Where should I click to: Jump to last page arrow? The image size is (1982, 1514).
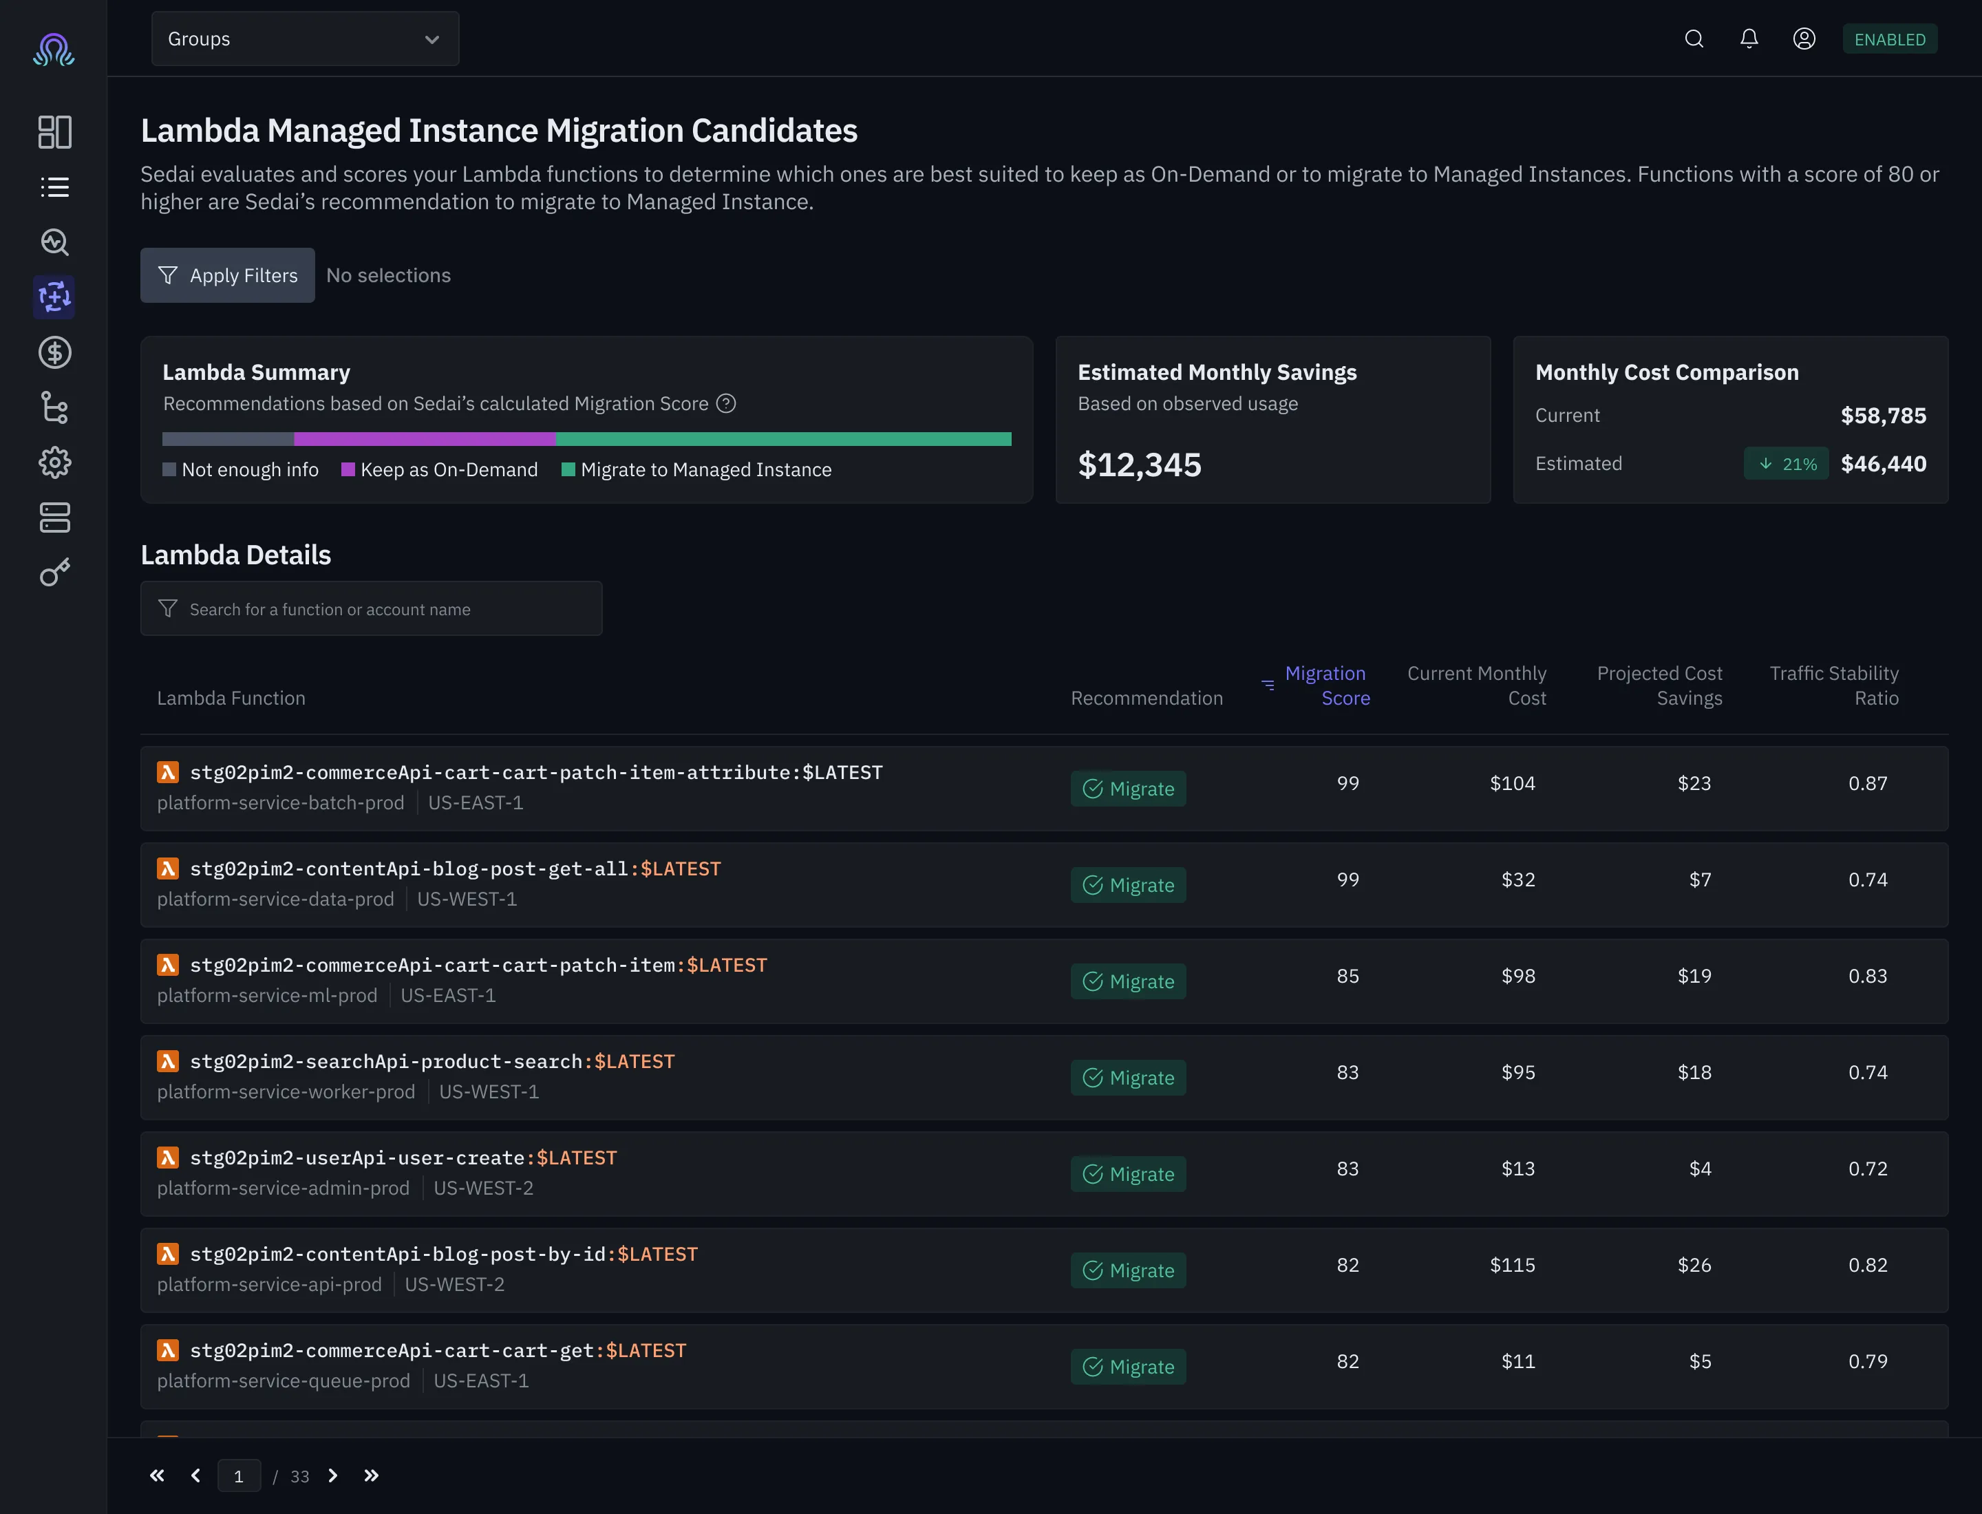coord(370,1475)
